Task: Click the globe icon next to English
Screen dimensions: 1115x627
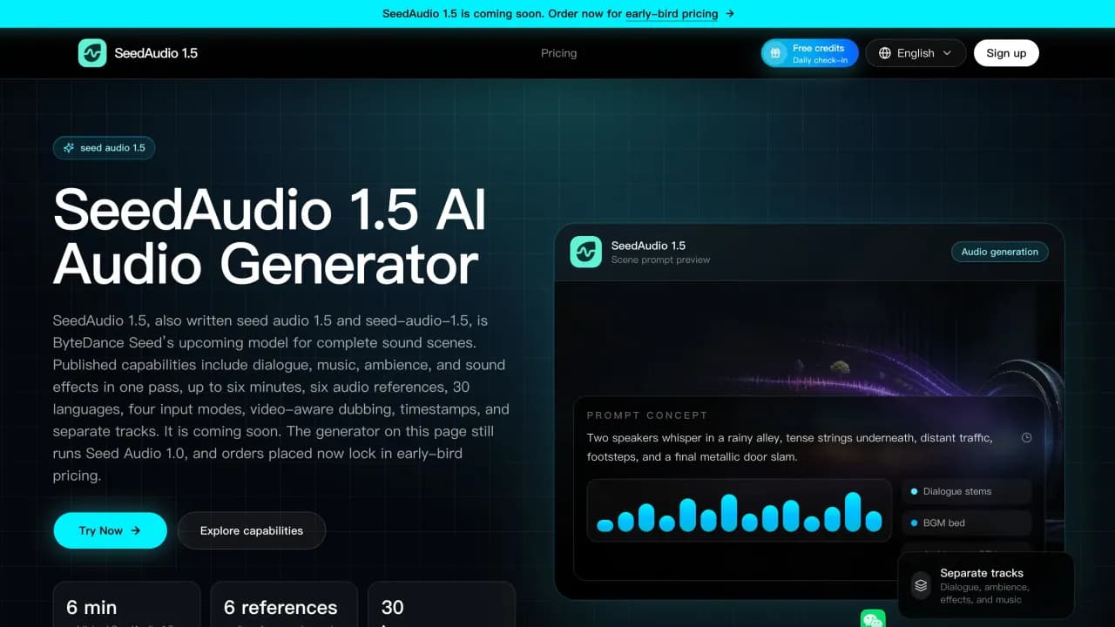Action: (x=885, y=53)
